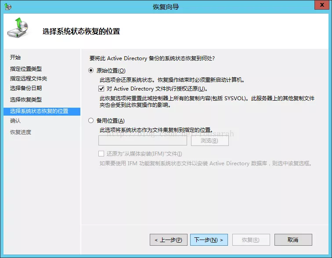The height and width of the screenshot is (258, 332).
Task: Open the 指定远程文件夹 wizard step
Action: [29, 79]
